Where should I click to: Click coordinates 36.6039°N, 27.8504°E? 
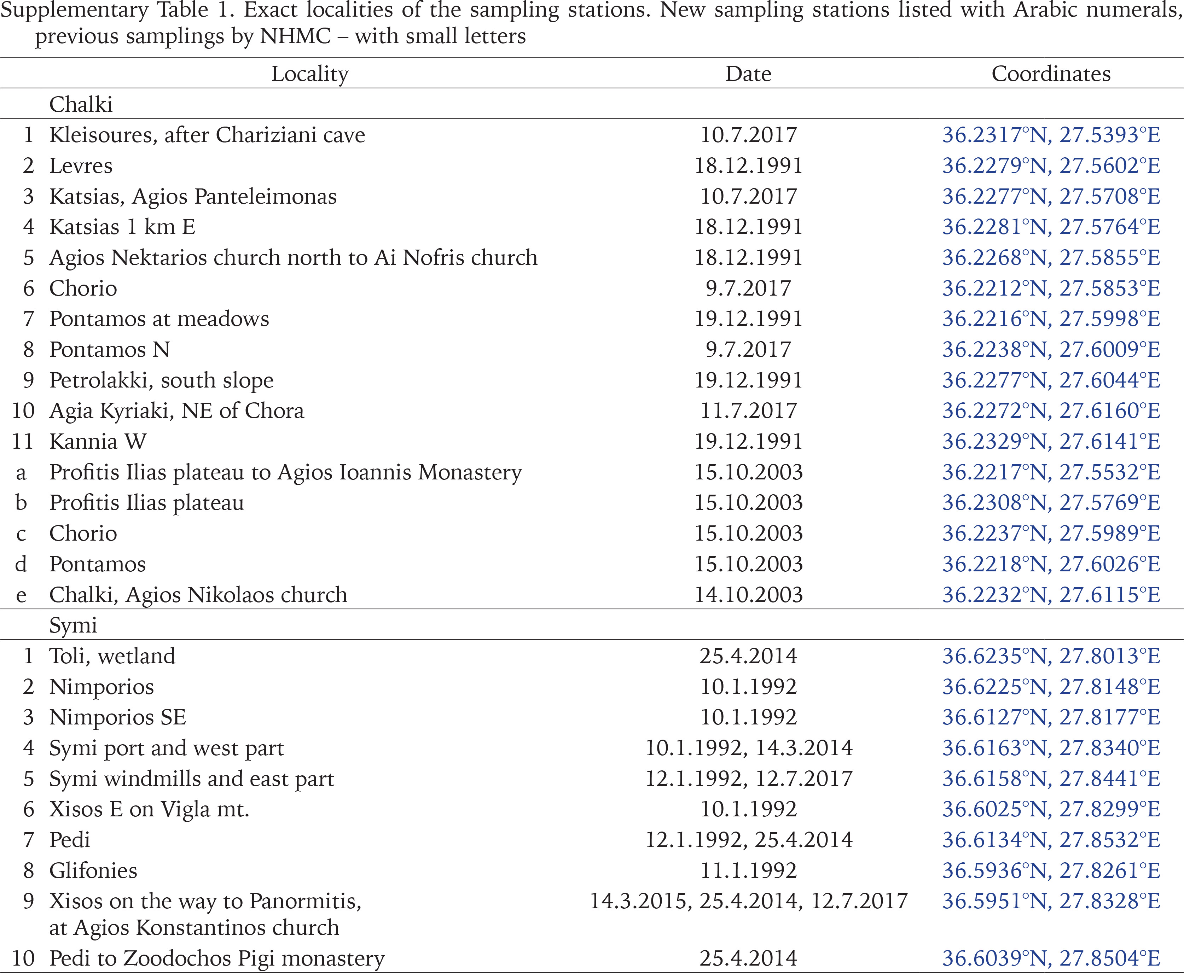(x=1051, y=959)
